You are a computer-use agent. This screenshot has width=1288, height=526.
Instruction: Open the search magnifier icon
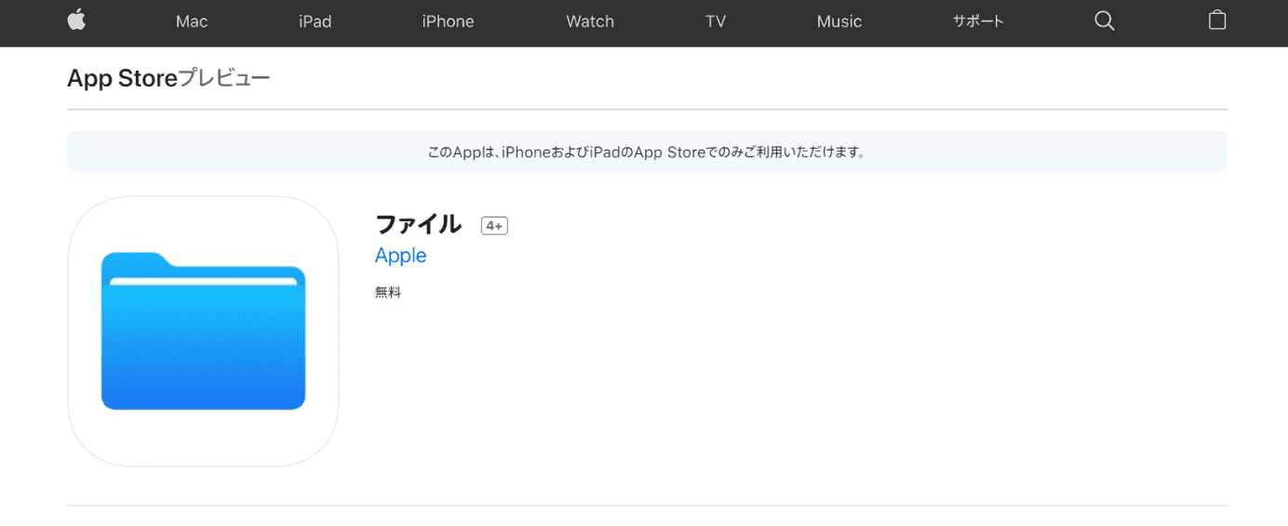[x=1105, y=20]
